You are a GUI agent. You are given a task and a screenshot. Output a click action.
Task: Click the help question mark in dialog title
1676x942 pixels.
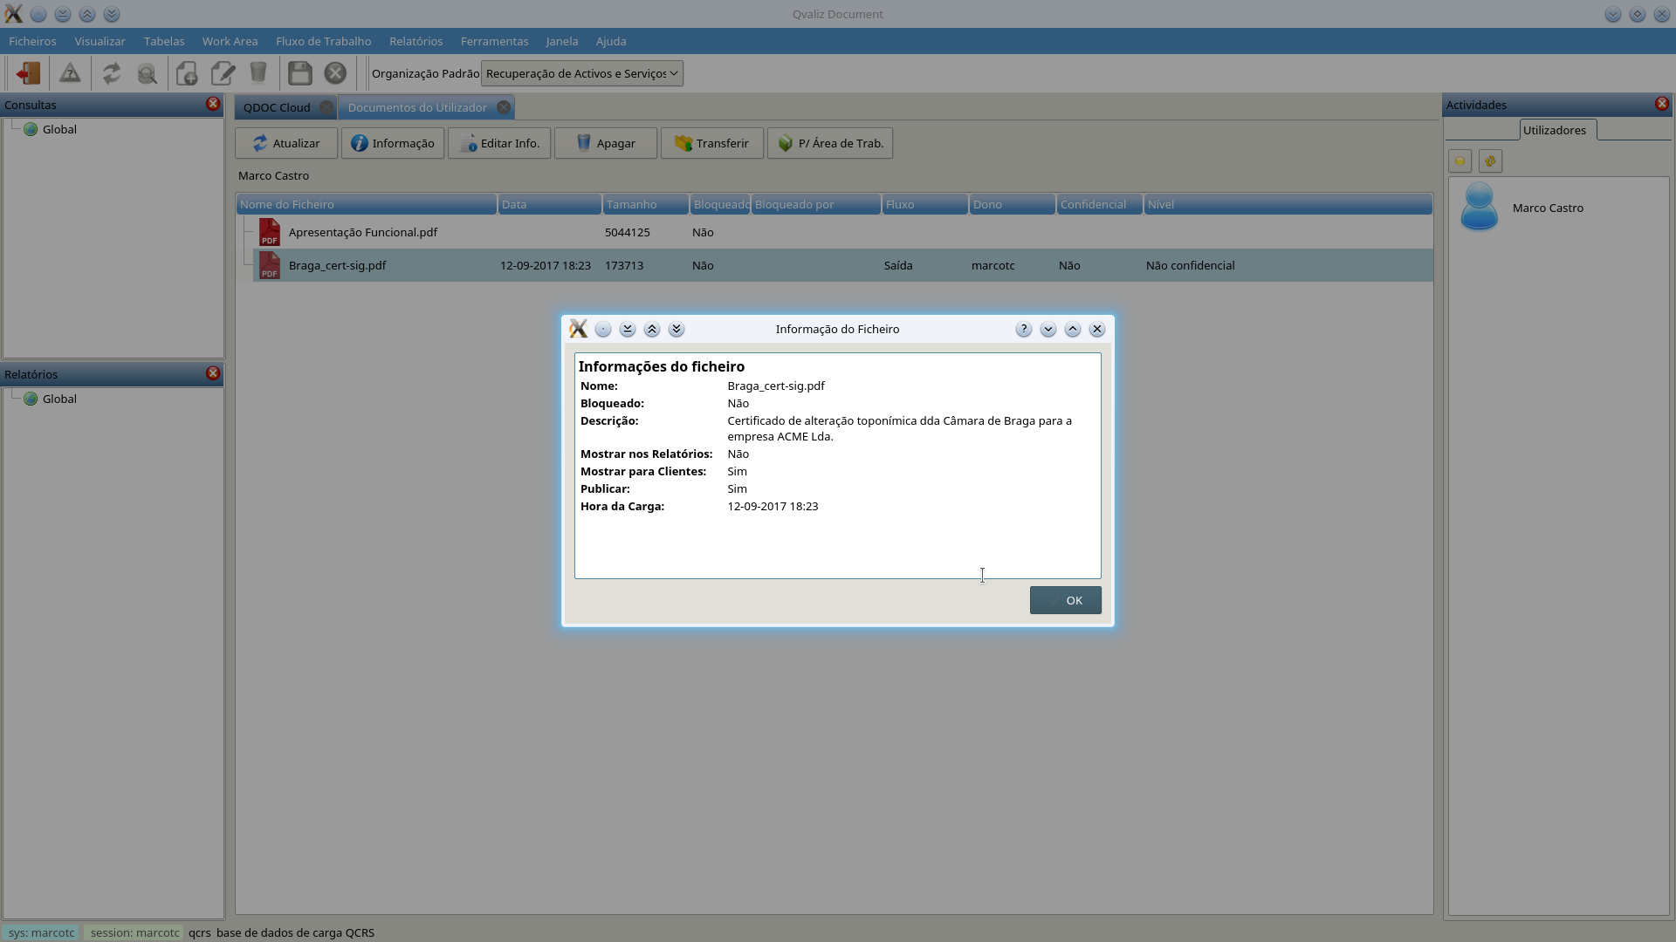1023,330
